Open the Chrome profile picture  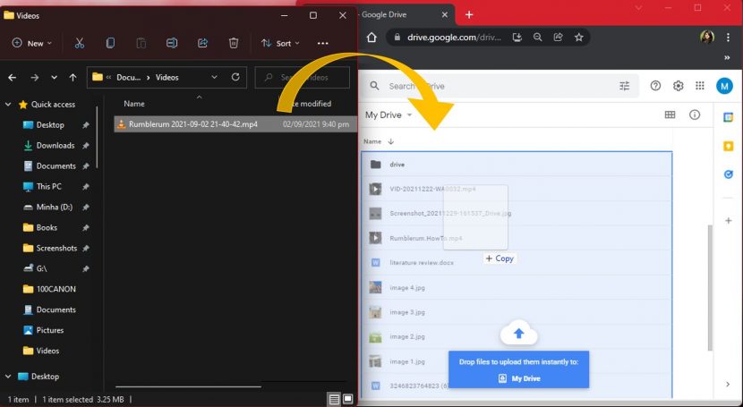(x=706, y=37)
